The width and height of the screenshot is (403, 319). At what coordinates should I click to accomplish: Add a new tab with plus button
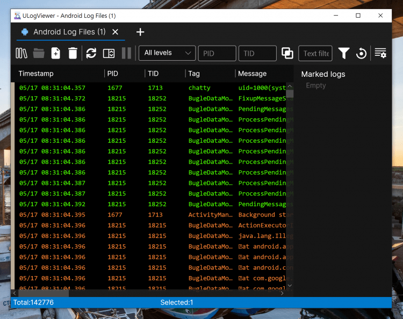point(140,32)
